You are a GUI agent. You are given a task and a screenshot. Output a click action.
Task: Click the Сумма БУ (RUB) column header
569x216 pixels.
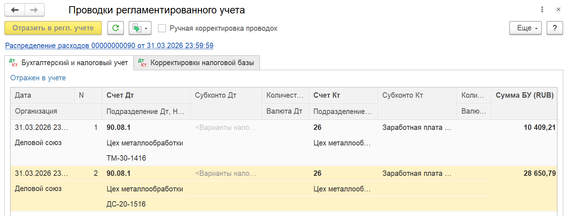pos(524,95)
